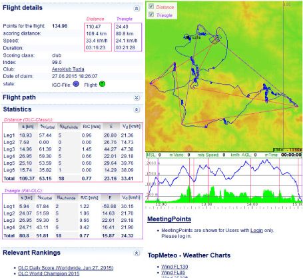Select the Distance column header box
303x278 pixels.
98,37
